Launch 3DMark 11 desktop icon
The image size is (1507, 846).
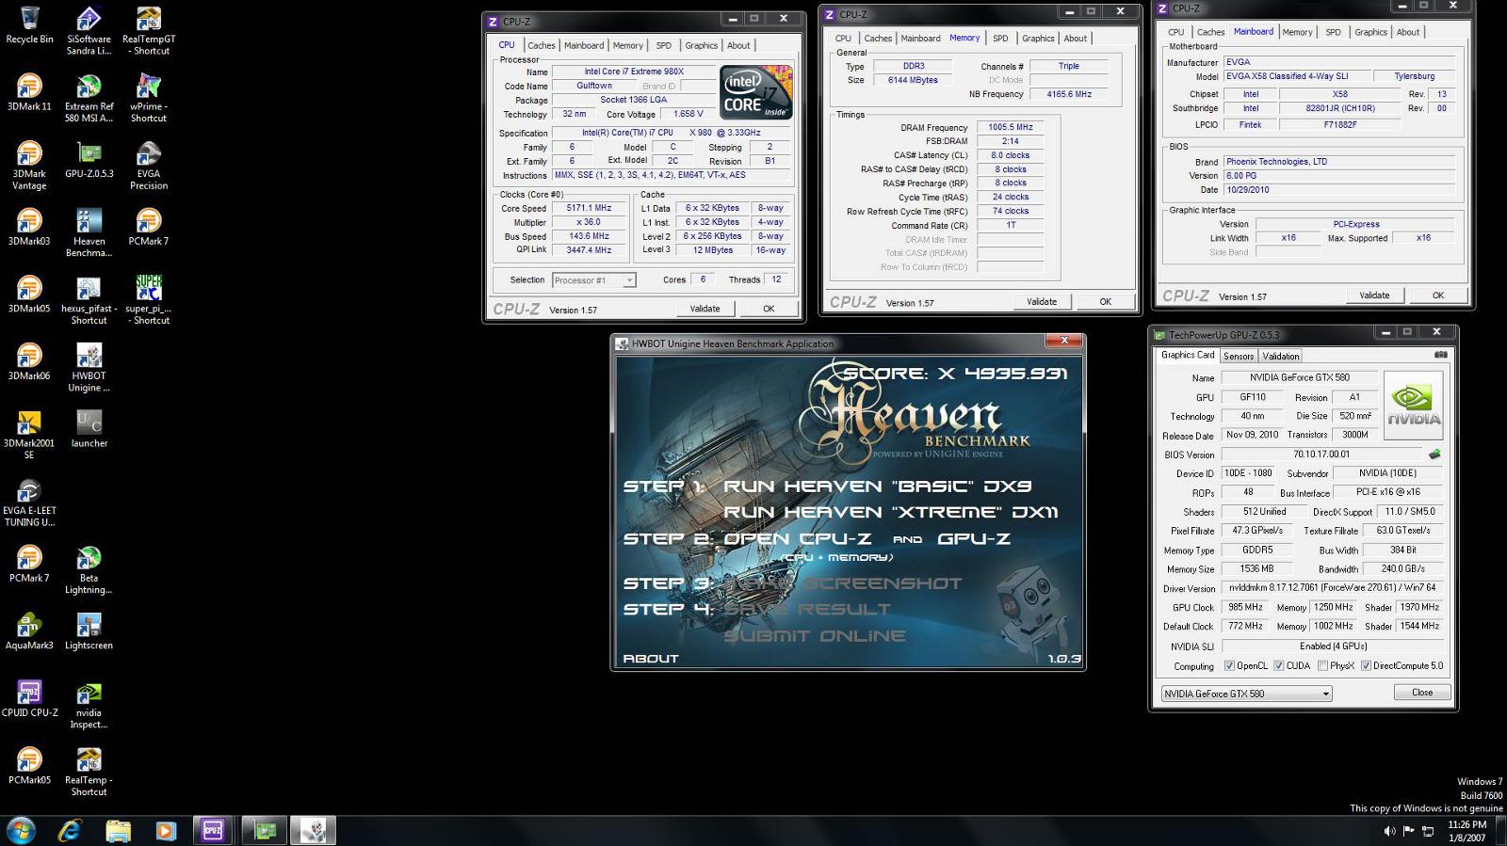[29, 92]
